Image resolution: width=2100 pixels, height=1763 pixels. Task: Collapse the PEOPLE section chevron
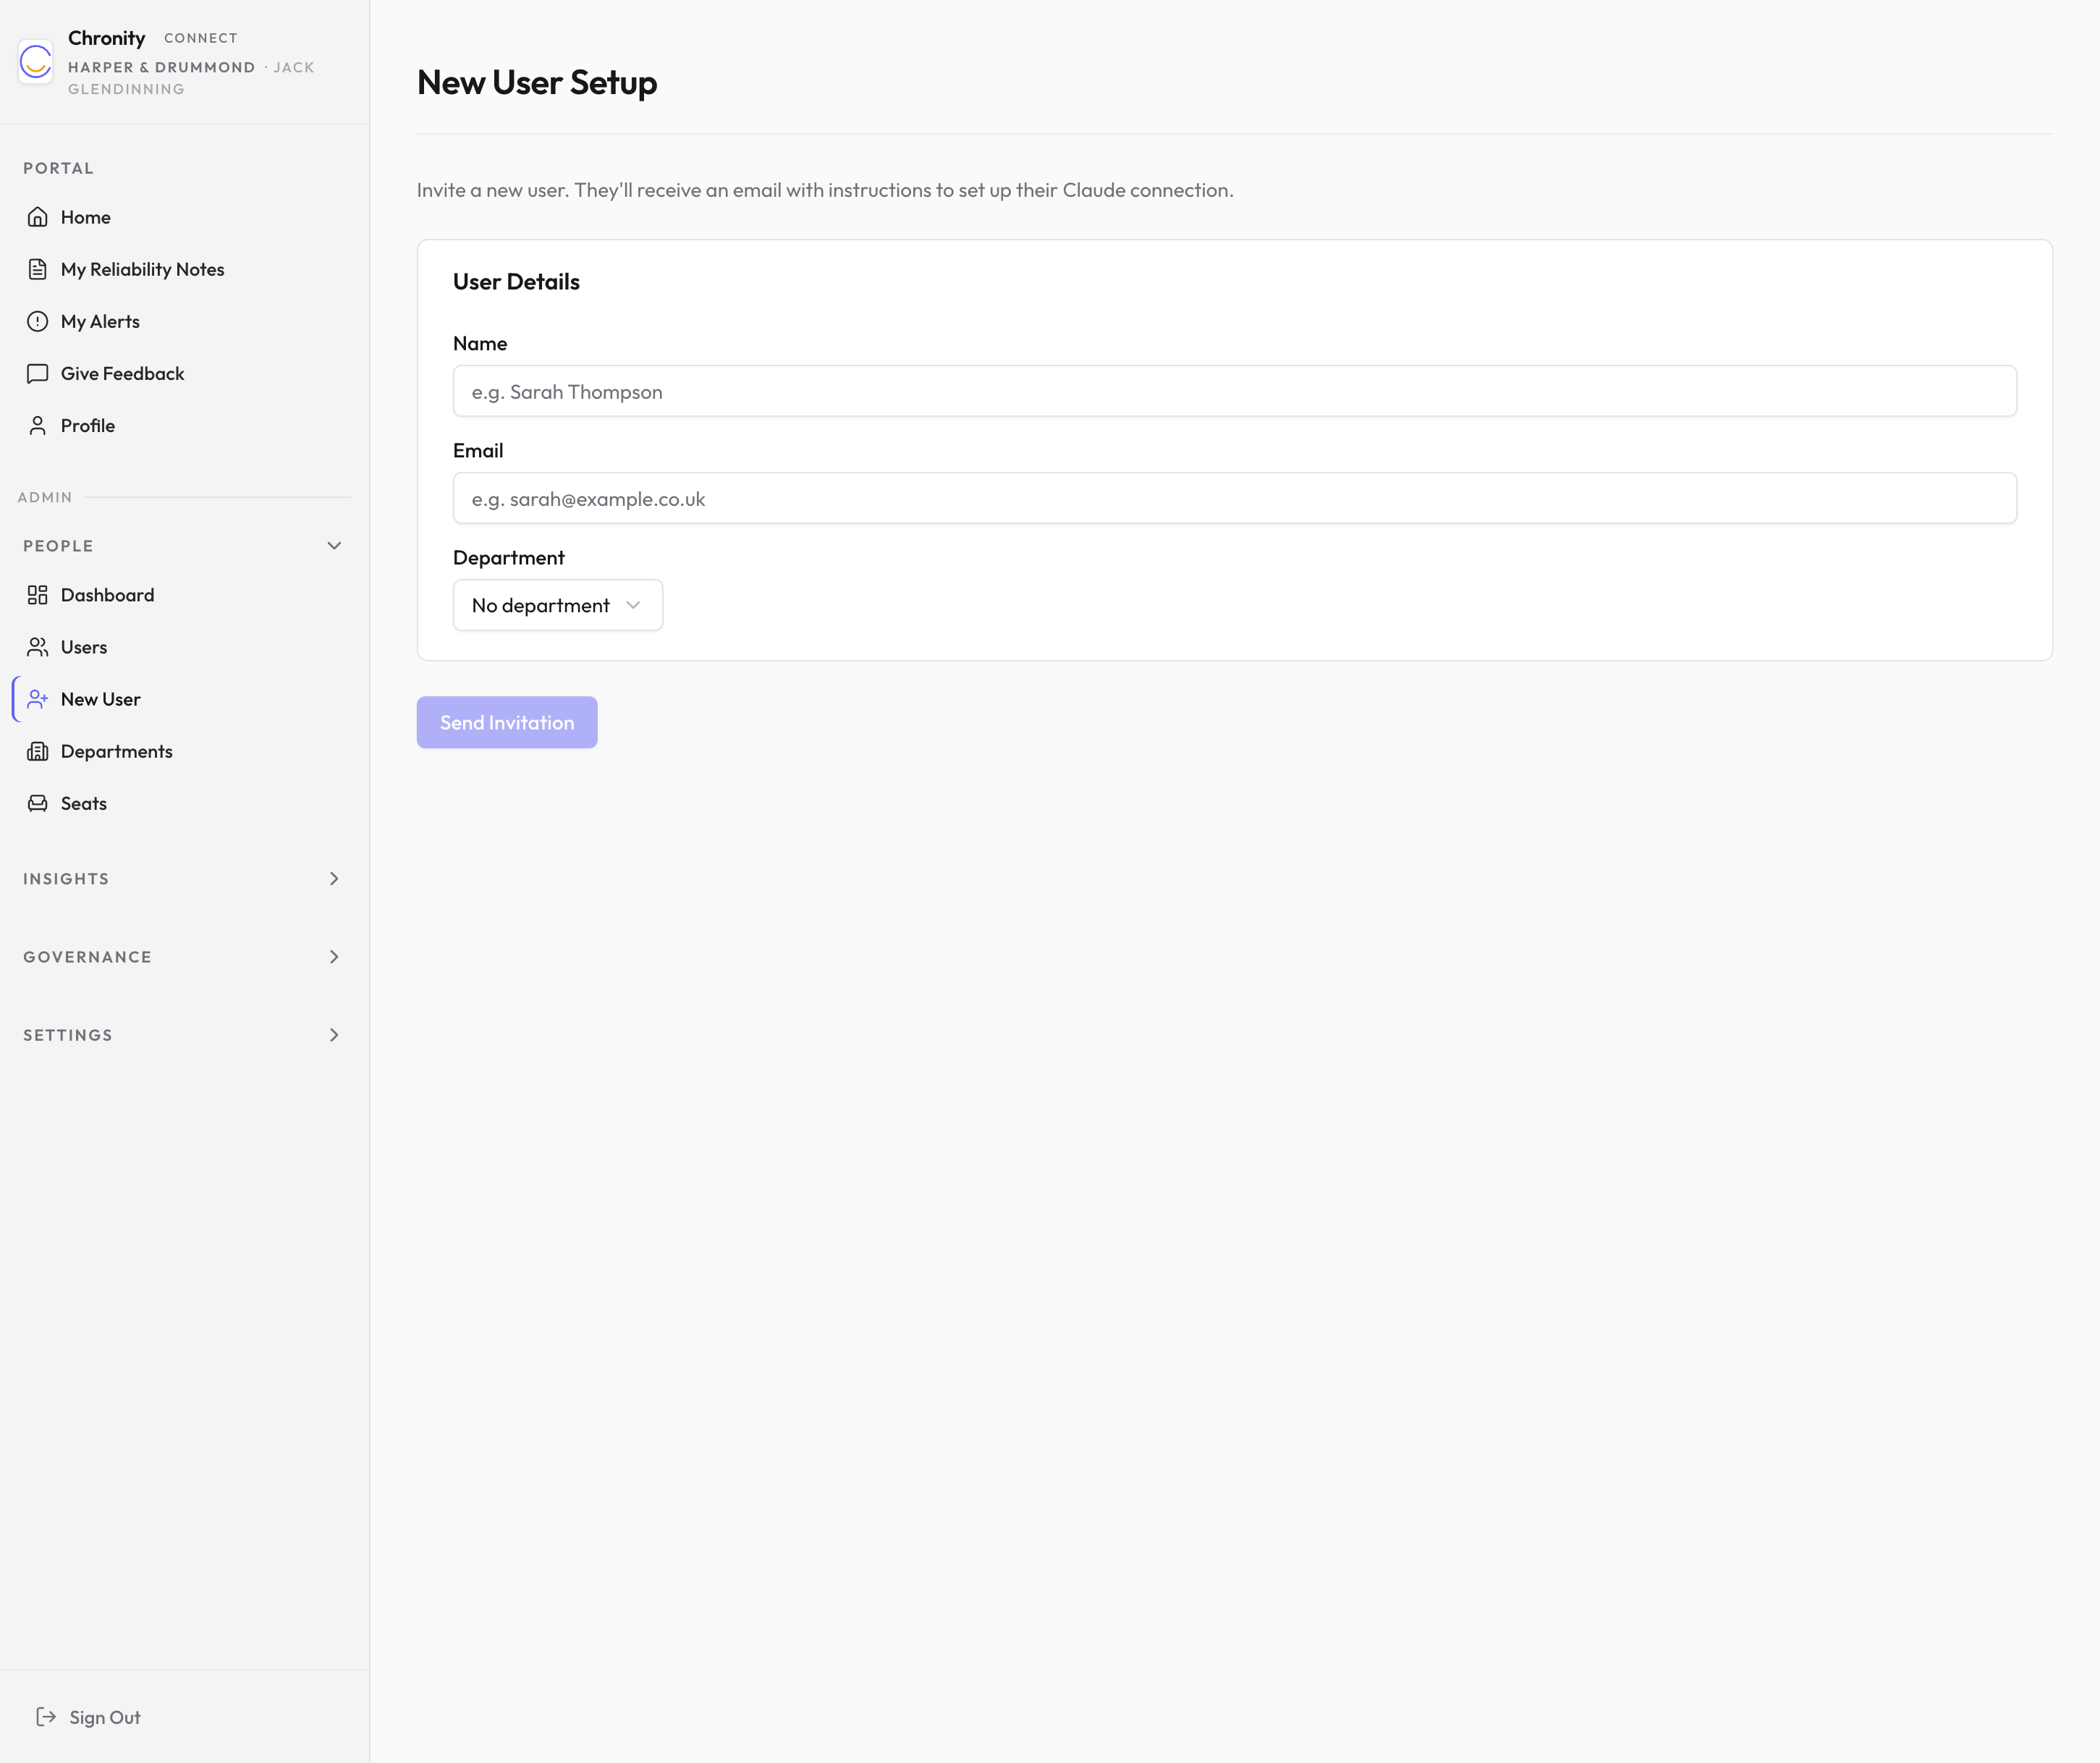(x=334, y=545)
